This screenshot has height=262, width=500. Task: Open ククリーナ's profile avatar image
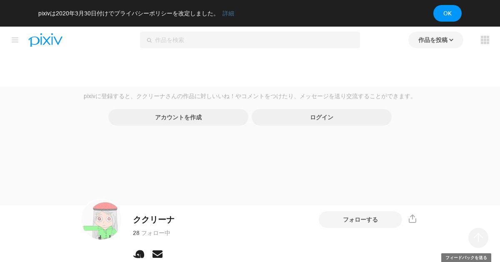[x=101, y=220]
